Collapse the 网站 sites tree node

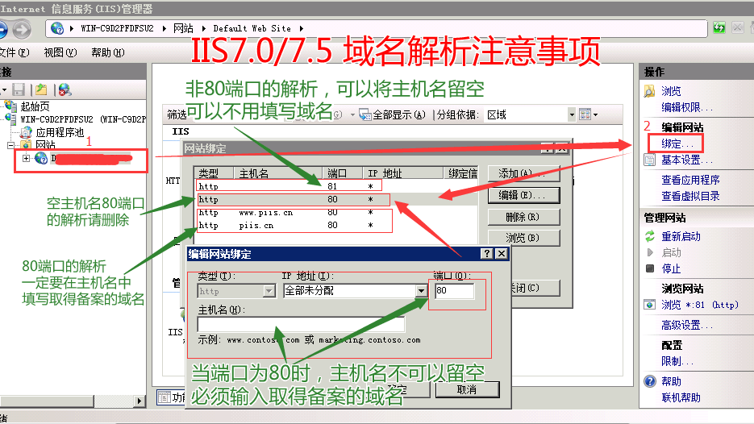[10, 145]
